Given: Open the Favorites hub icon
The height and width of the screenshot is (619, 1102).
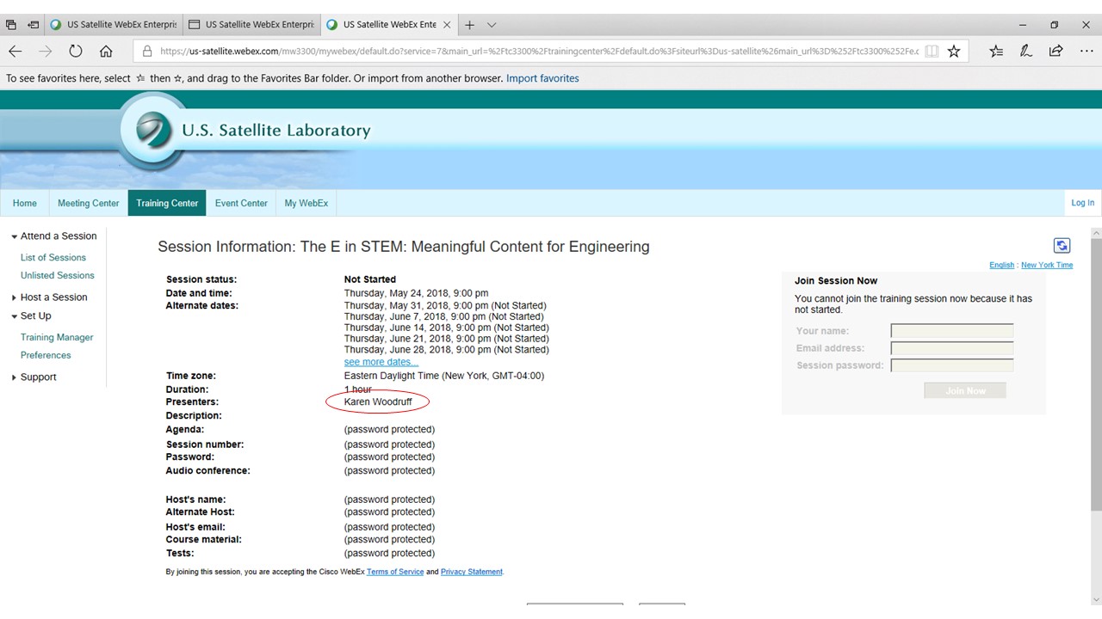Looking at the screenshot, I should [x=996, y=52].
